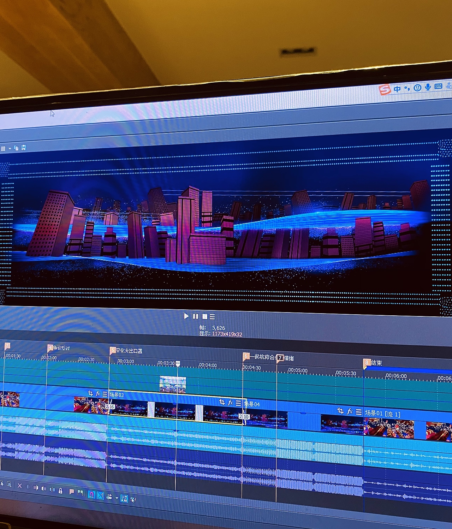
Task: Click marker 5 labeled 变化大出口置
Action: tap(113, 350)
